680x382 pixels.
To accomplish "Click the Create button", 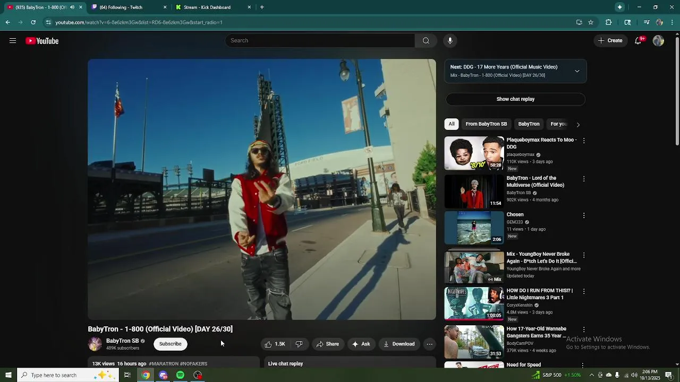I will point(610,41).
